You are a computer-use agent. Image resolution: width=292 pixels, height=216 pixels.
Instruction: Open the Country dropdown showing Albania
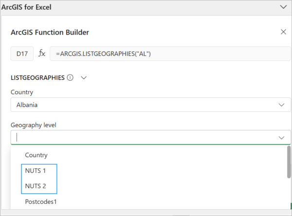150,105
